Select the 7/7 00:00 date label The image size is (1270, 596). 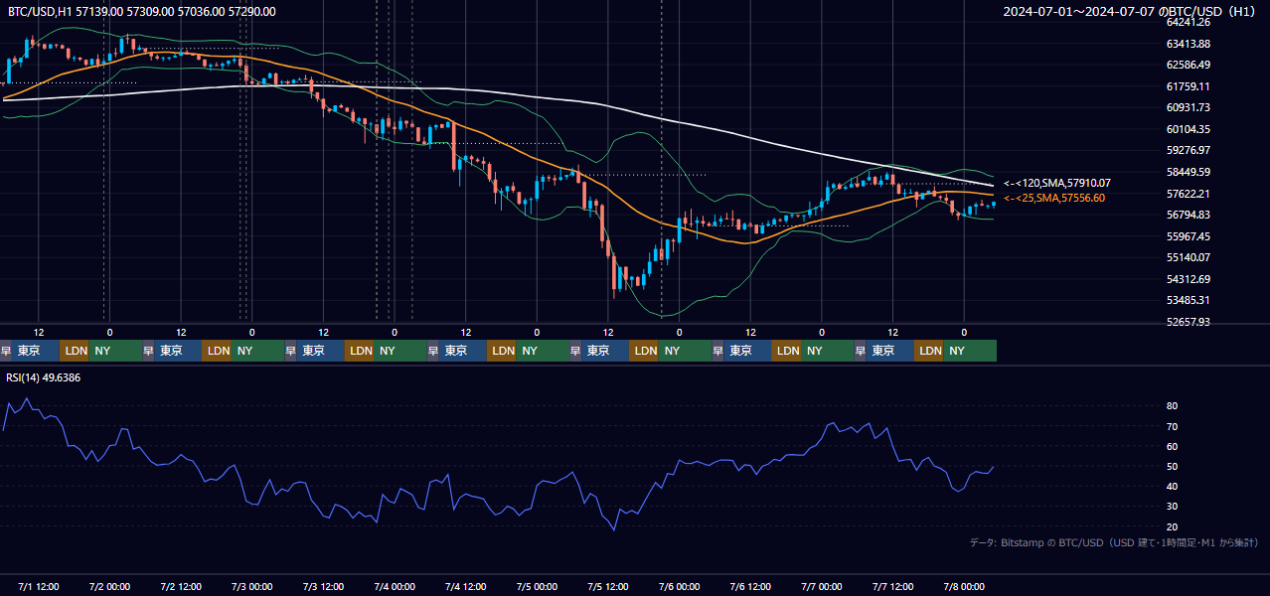(x=822, y=586)
